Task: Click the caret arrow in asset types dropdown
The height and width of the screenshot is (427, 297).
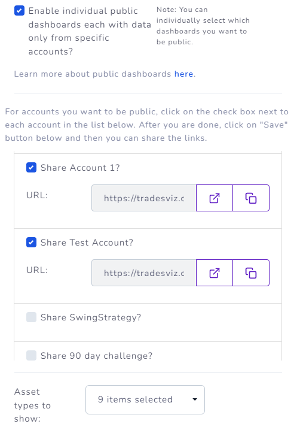Action: [195, 399]
